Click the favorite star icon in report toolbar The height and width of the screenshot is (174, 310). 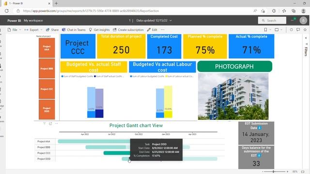click(305, 30)
